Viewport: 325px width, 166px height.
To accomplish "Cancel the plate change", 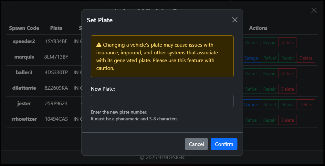I will (x=196, y=144).
